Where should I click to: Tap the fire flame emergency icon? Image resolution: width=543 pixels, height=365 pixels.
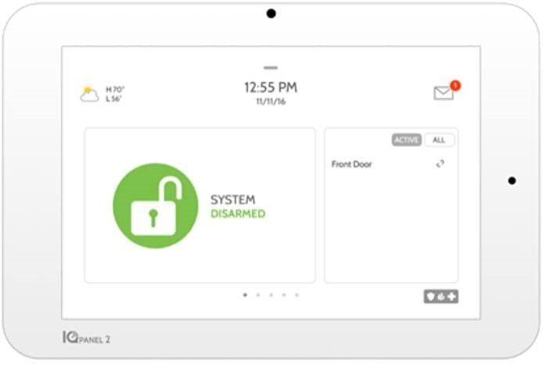(x=441, y=297)
